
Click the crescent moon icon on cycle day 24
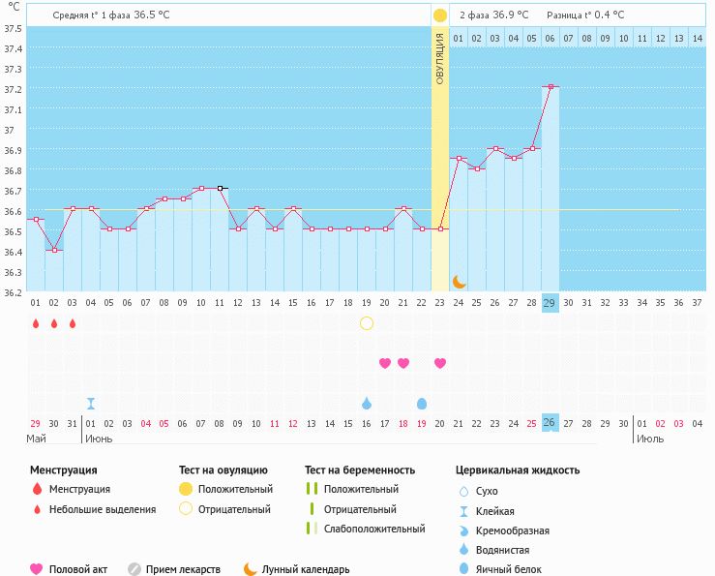click(460, 282)
